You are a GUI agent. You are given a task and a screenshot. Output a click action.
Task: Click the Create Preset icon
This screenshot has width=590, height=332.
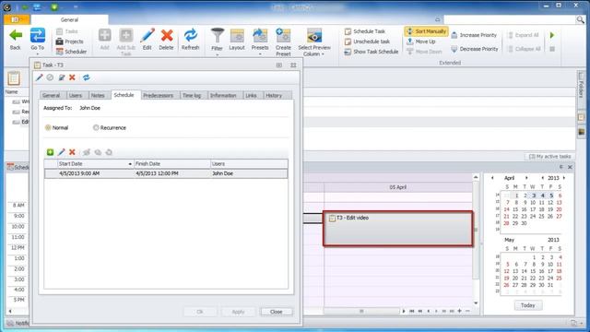(x=283, y=42)
